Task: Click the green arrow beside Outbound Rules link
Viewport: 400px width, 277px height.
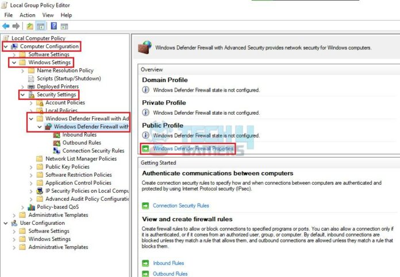Action: [145, 274]
